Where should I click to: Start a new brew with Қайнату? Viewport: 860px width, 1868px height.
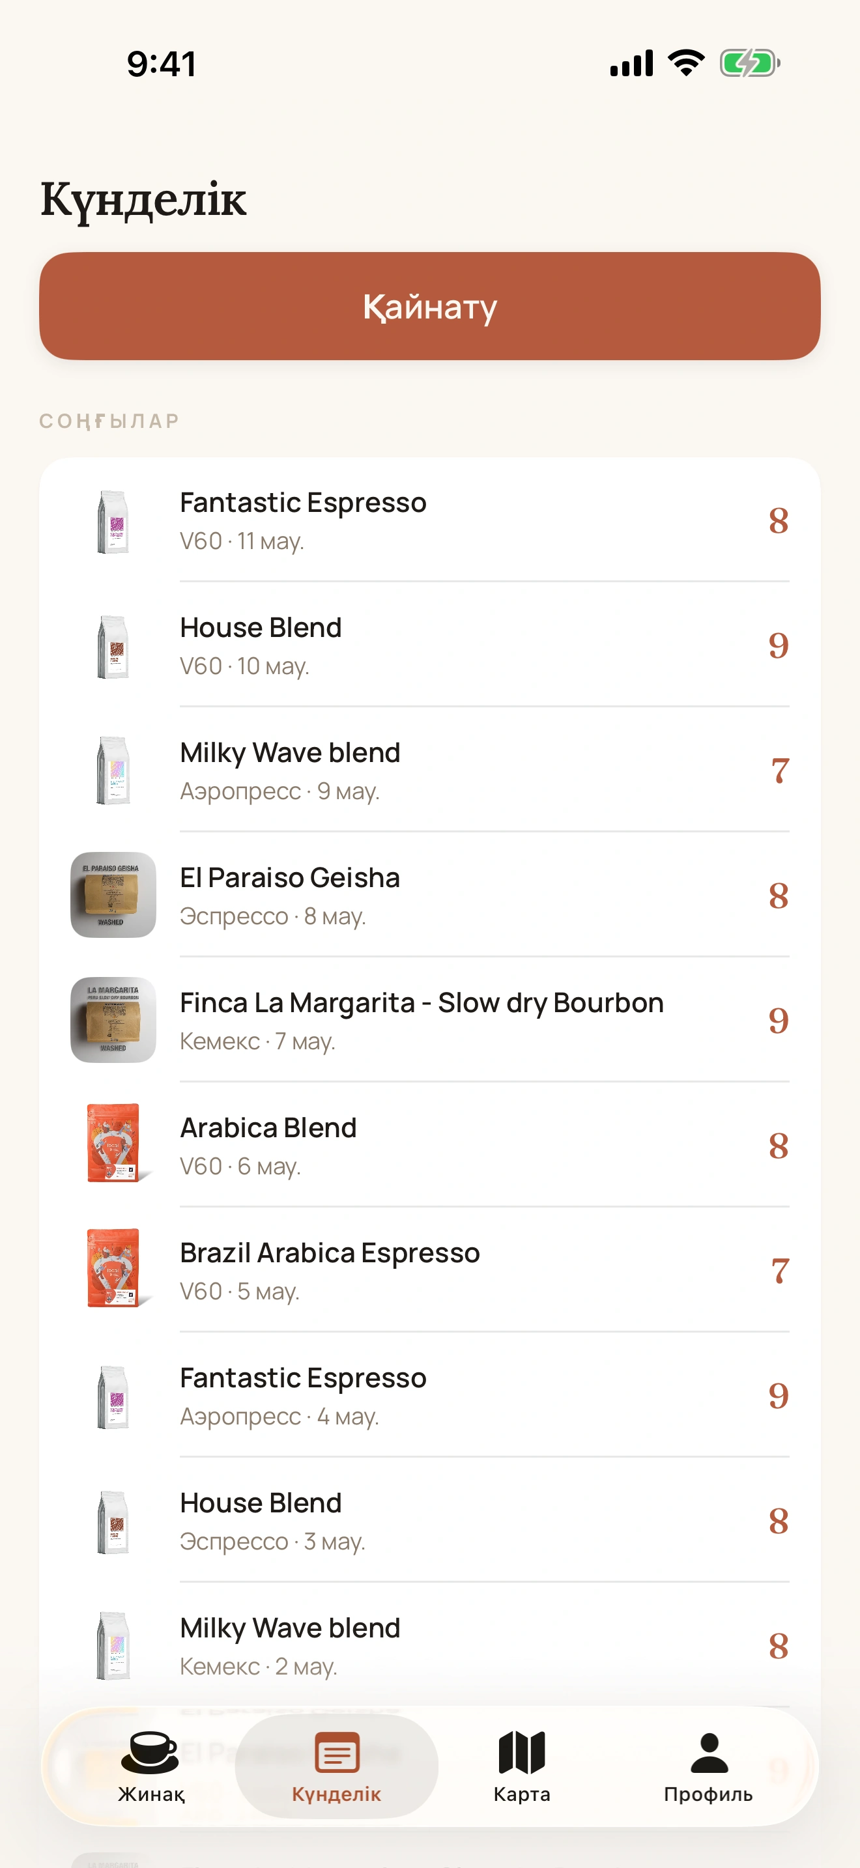pyautogui.click(x=430, y=306)
